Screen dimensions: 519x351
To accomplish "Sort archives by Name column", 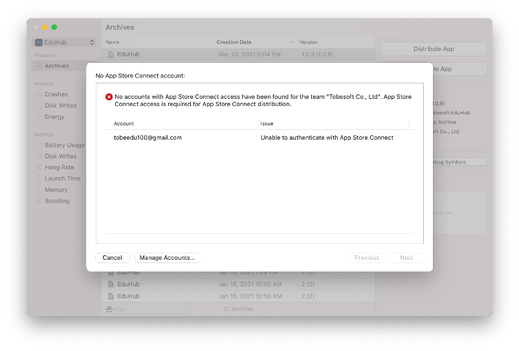I will [x=112, y=42].
